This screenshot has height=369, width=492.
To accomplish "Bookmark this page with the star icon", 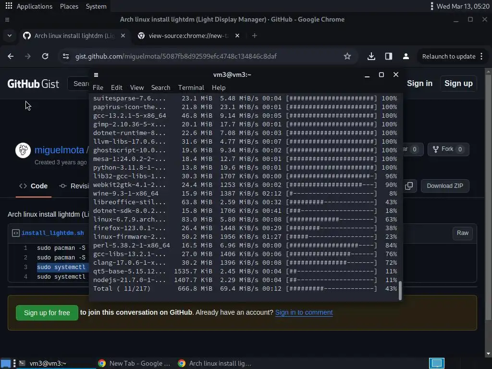I will click(x=347, y=57).
